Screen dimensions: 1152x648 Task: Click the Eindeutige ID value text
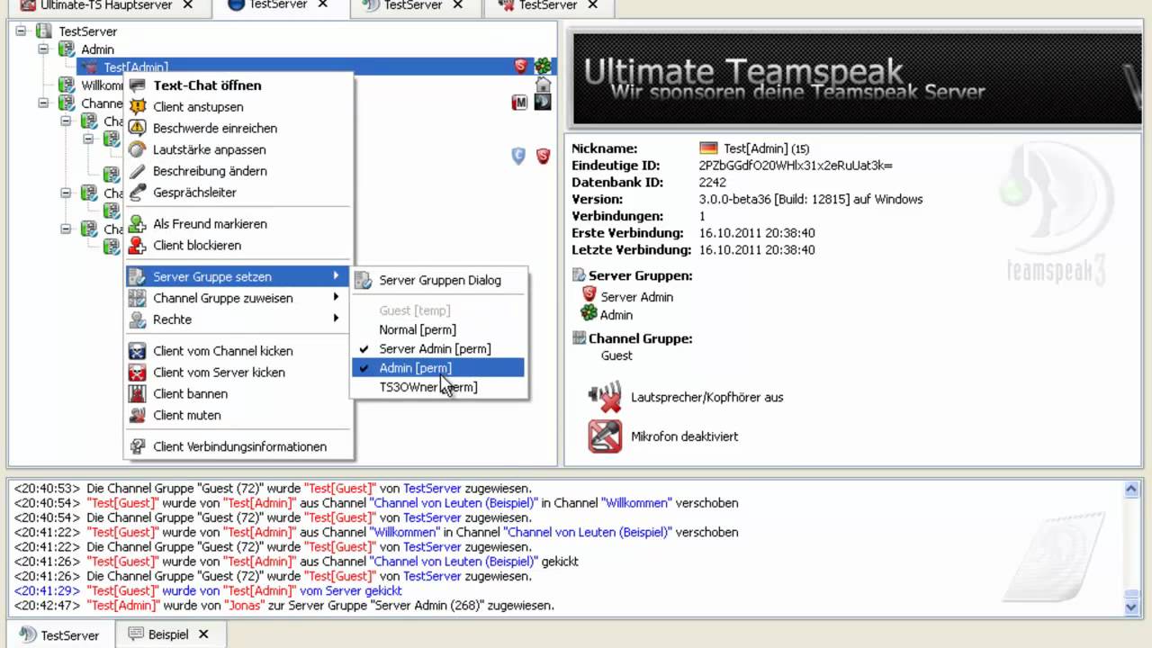pyautogui.click(x=796, y=166)
